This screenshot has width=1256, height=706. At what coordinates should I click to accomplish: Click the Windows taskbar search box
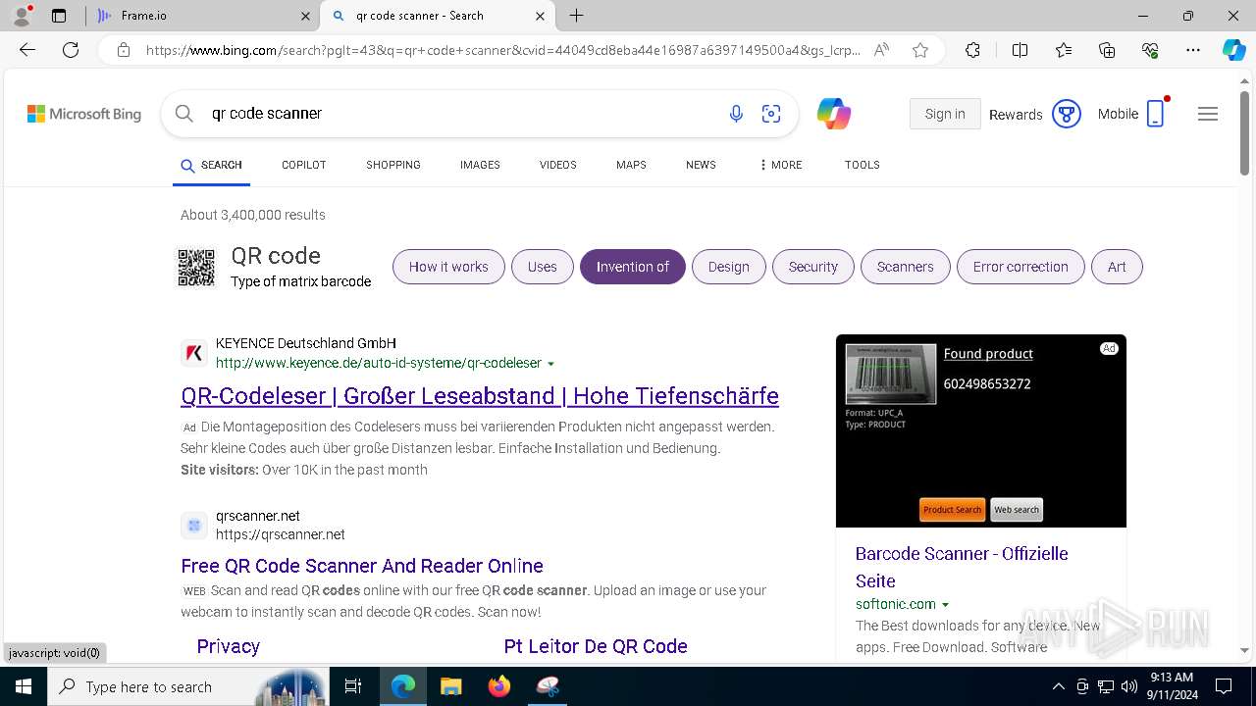(186, 686)
